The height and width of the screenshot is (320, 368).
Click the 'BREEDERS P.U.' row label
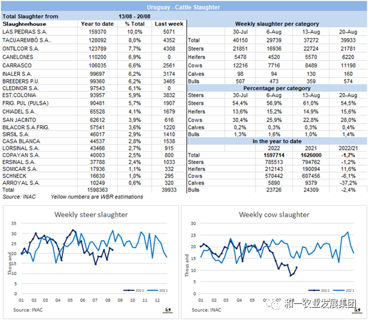[21, 81]
